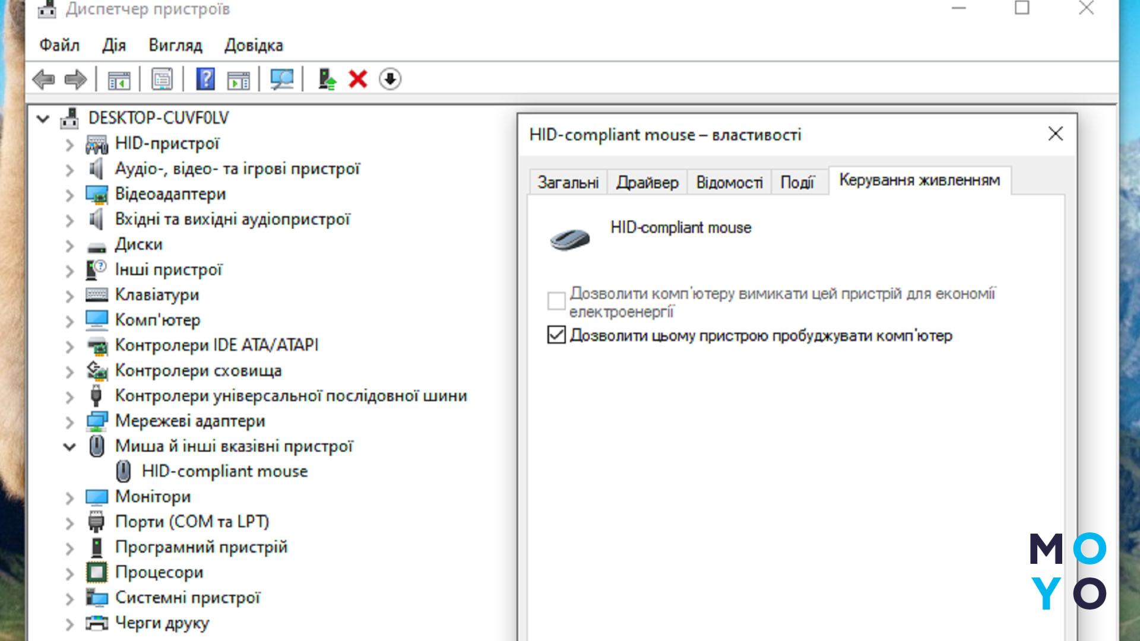The width and height of the screenshot is (1140, 641).
Task: Open the Дія menu
Action: (x=113, y=45)
